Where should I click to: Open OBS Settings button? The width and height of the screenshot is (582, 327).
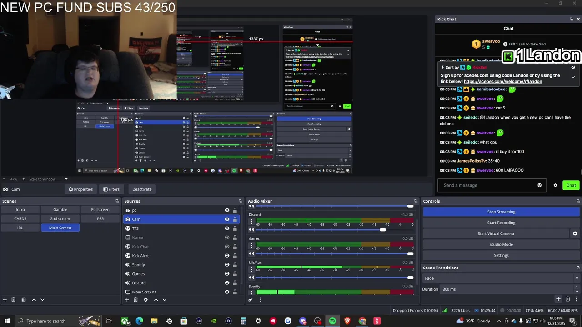[501, 255]
